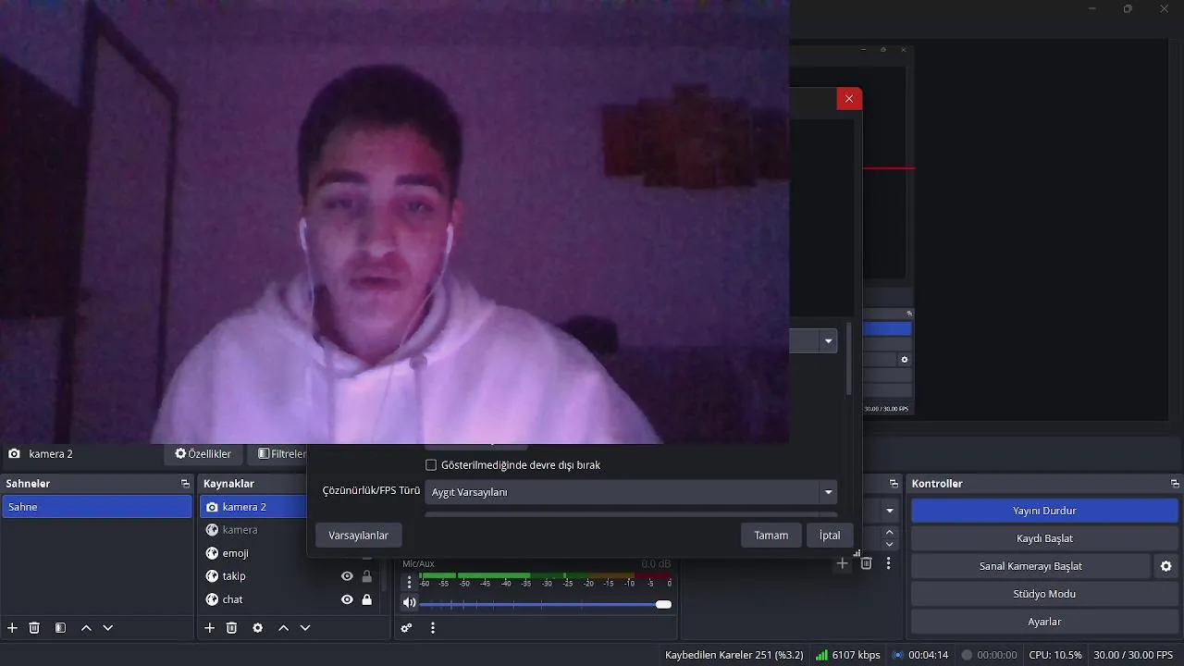Decrease transition duration with down arrow

[x=890, y=544]
